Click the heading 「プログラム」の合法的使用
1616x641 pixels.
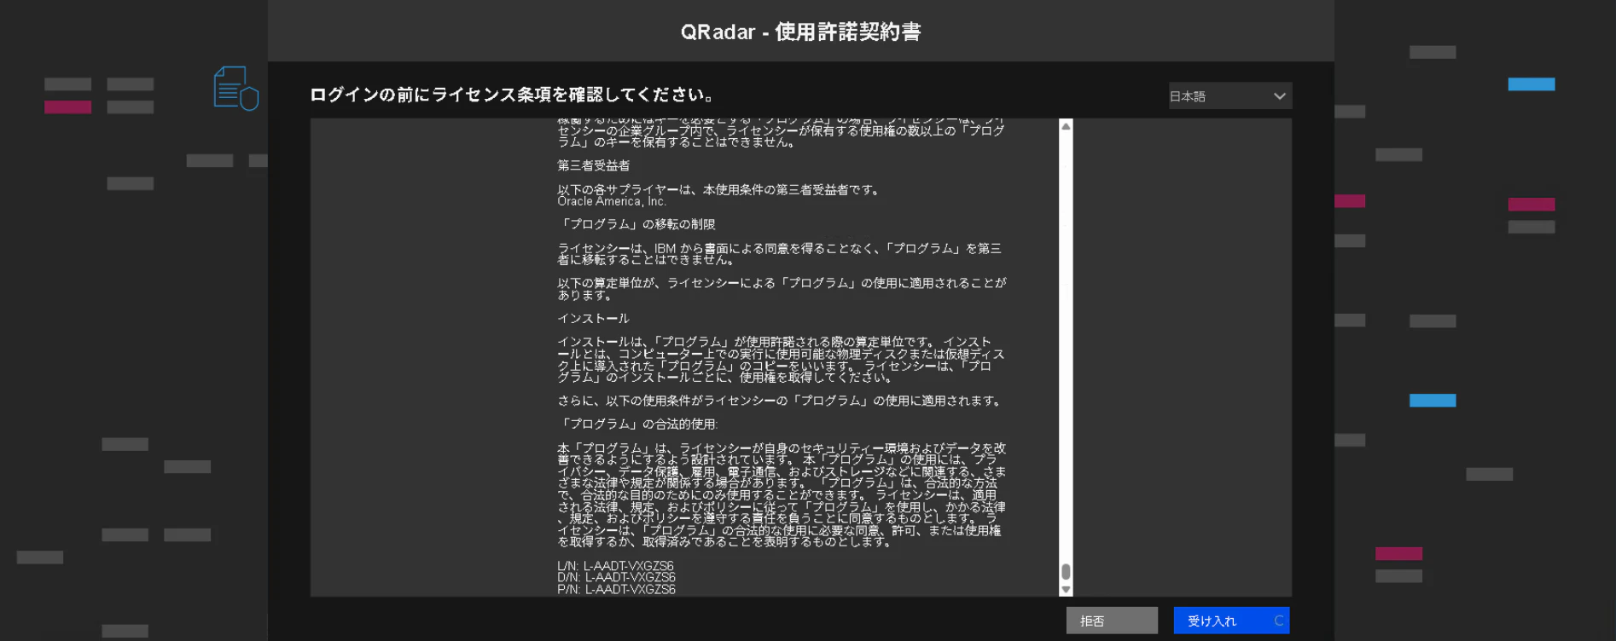[x=637, y=424]
